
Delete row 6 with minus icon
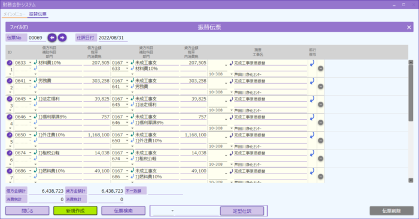point(321,159)
